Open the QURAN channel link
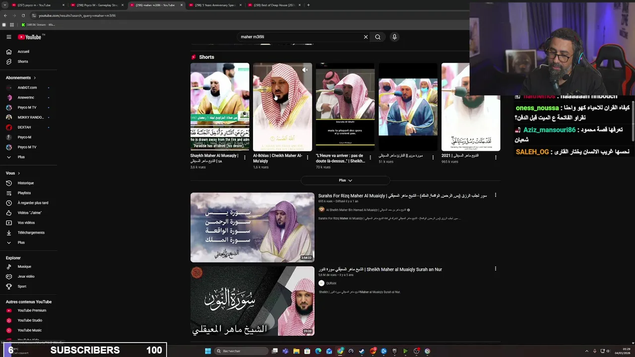This screenshot has width=635, height=357. (x=331, y=283)
